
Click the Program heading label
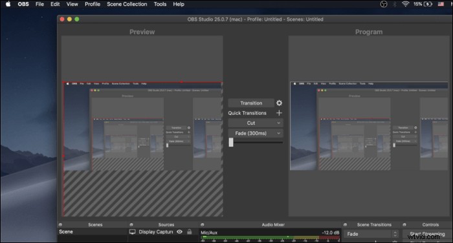tap(369, 32)
